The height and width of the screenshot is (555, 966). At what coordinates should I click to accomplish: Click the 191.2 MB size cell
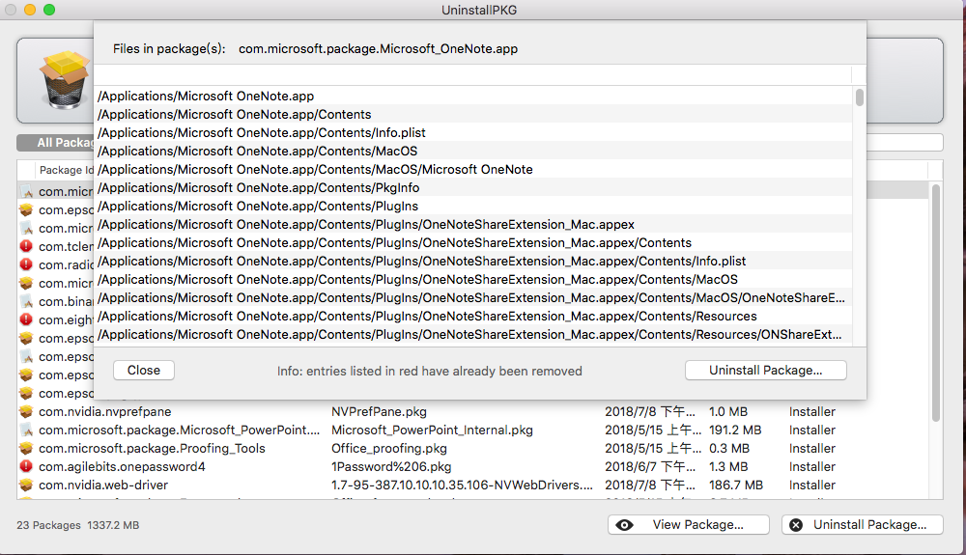tap(735, 430)
